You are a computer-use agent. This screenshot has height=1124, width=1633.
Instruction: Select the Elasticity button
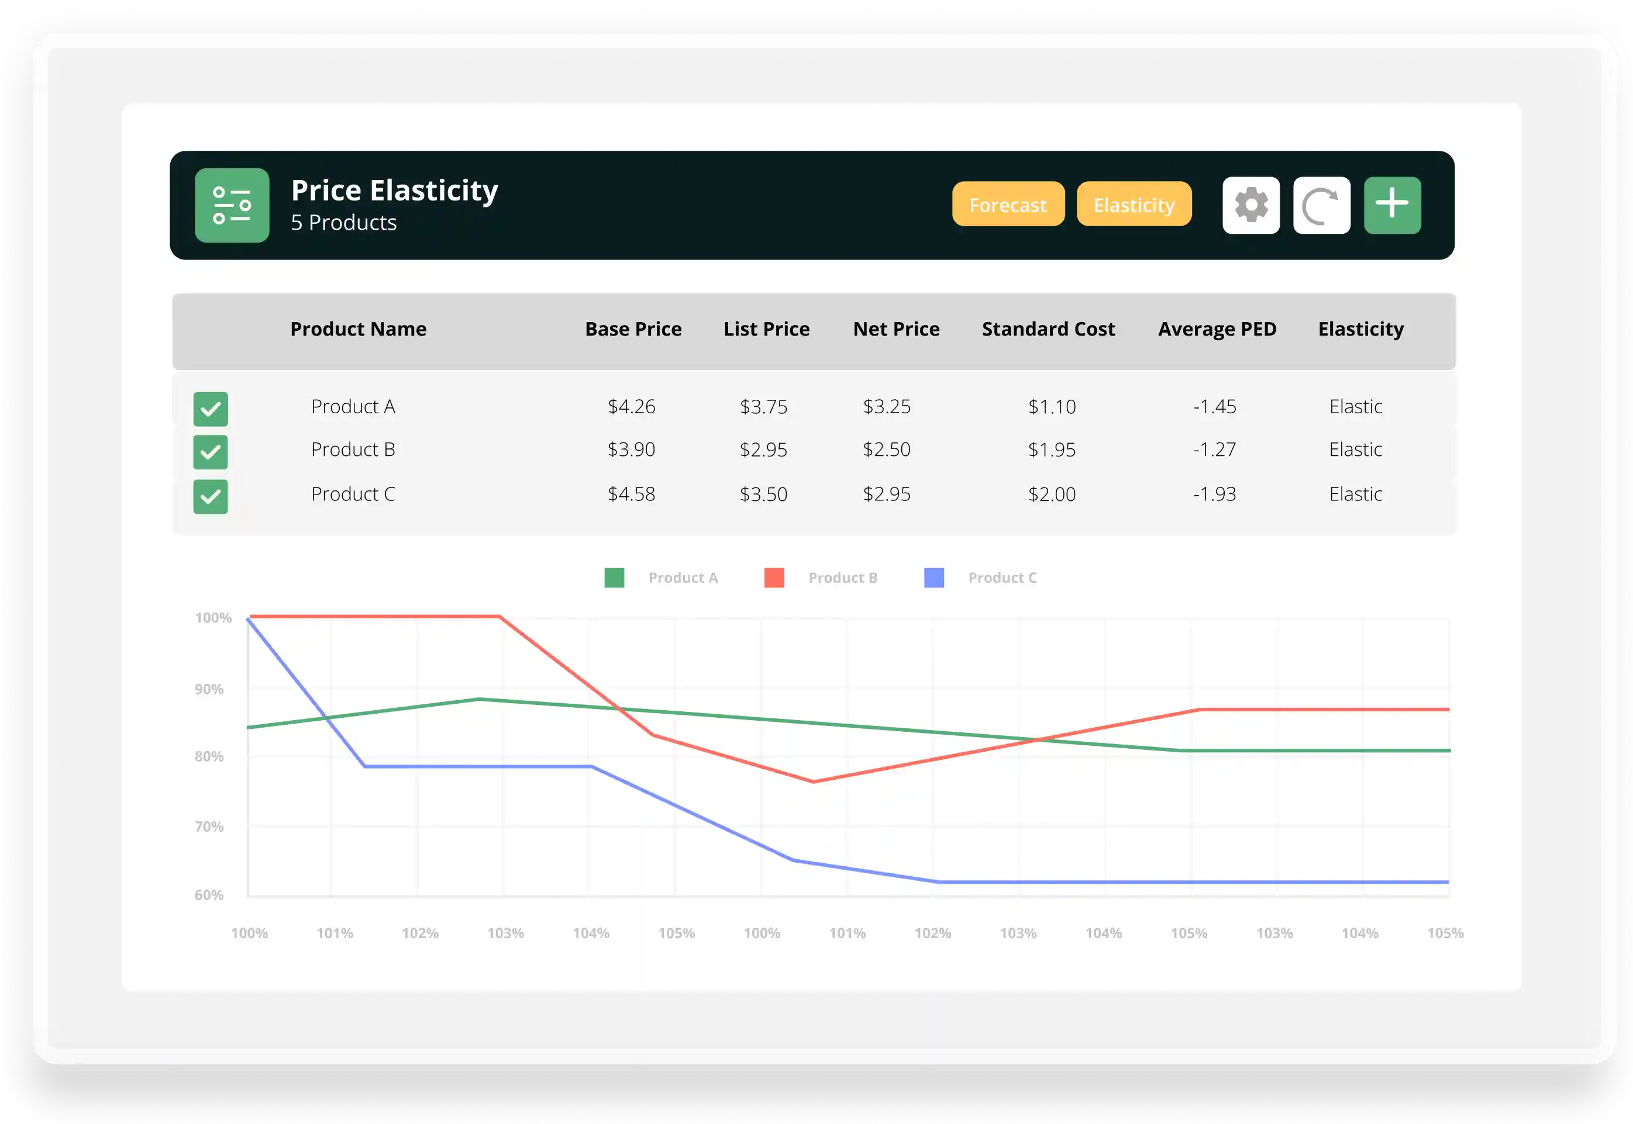tap(1134, 204)
